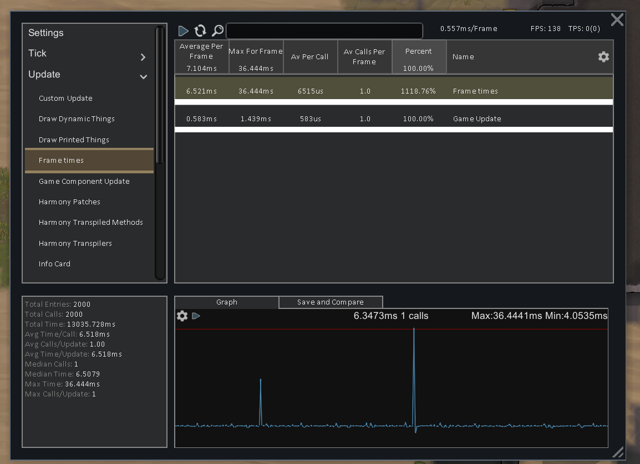Click the small play icon in graph panel
This screenshot has height=464, width=640.
196,316
